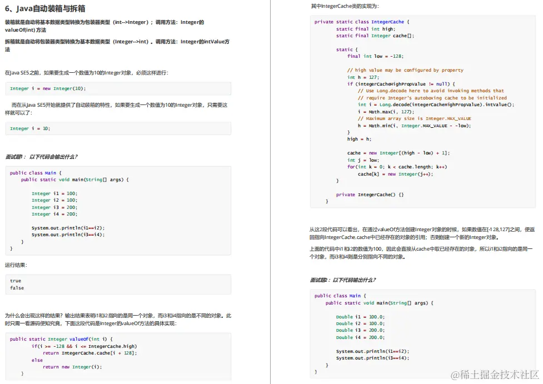
Task: Click the '运行结果:' label
Action: [x=16, y=265]
